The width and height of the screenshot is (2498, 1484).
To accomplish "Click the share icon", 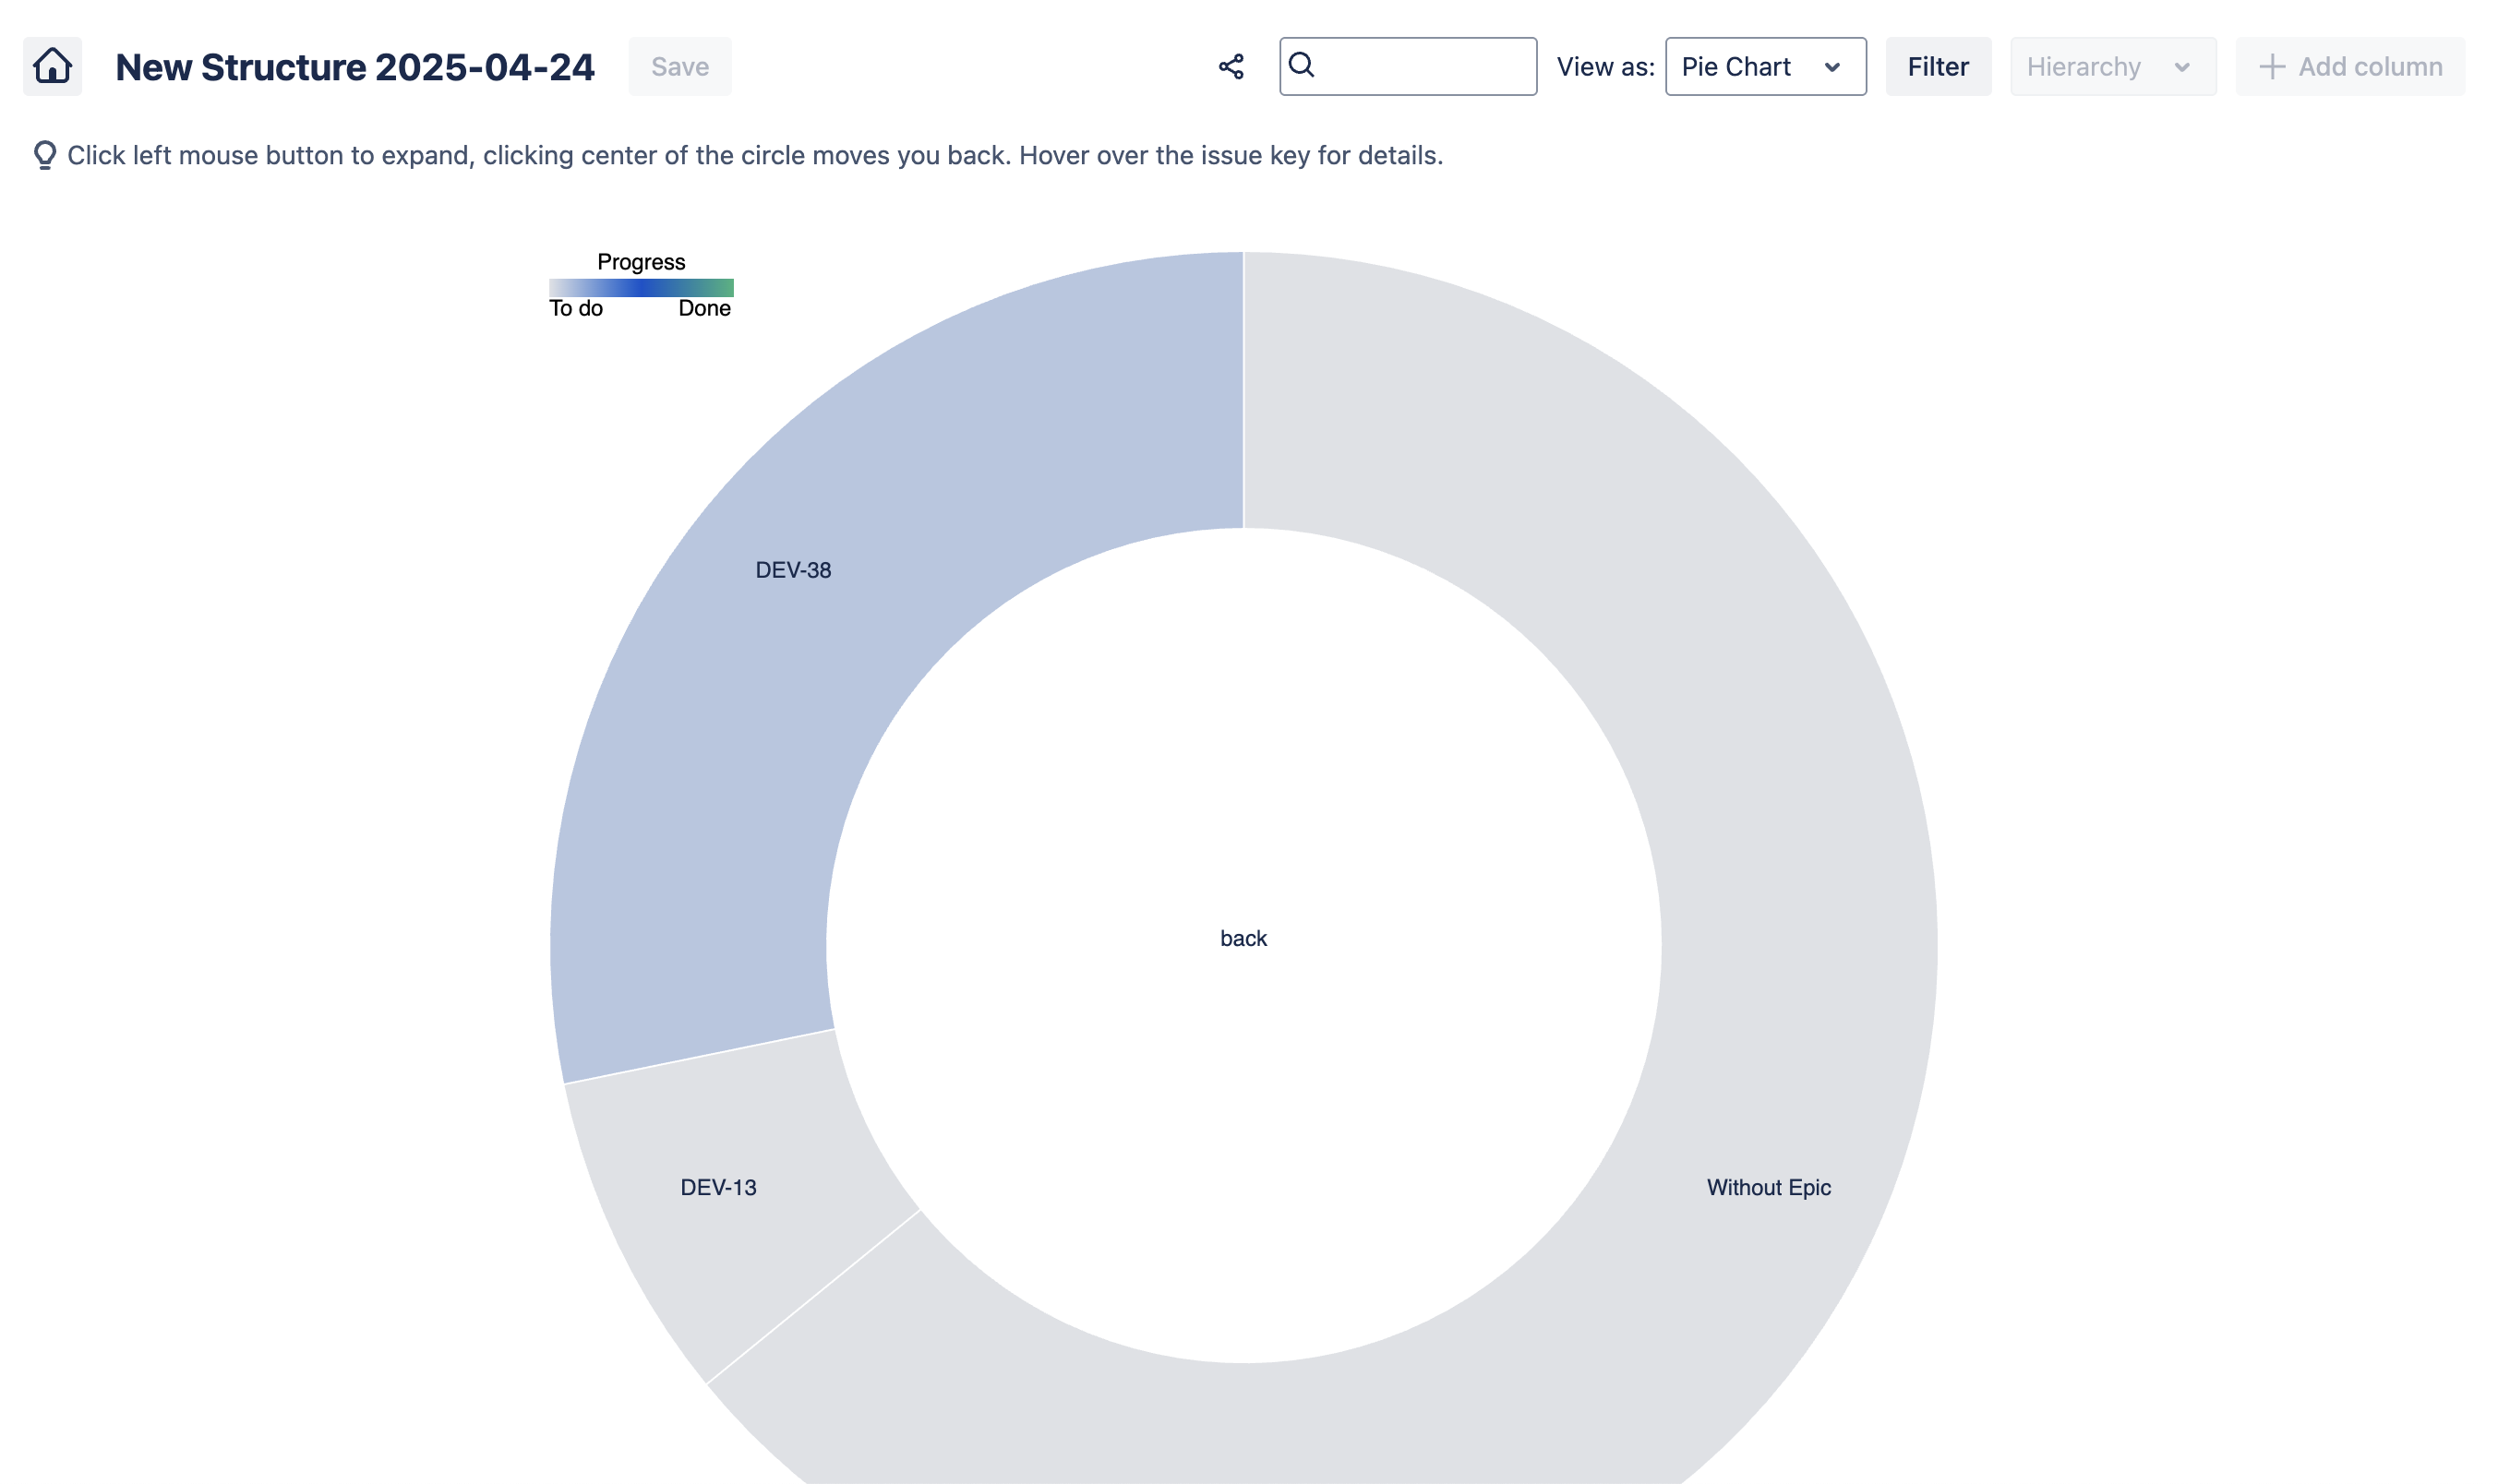I will pyautogui.click(x=1231, y=67).
